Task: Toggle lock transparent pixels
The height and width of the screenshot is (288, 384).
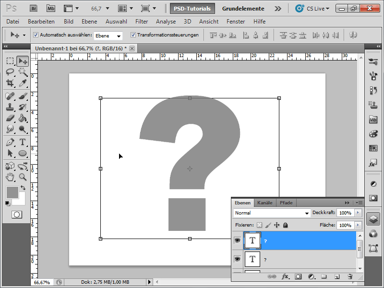Action: pyautogui.click(x=259, y=225)
